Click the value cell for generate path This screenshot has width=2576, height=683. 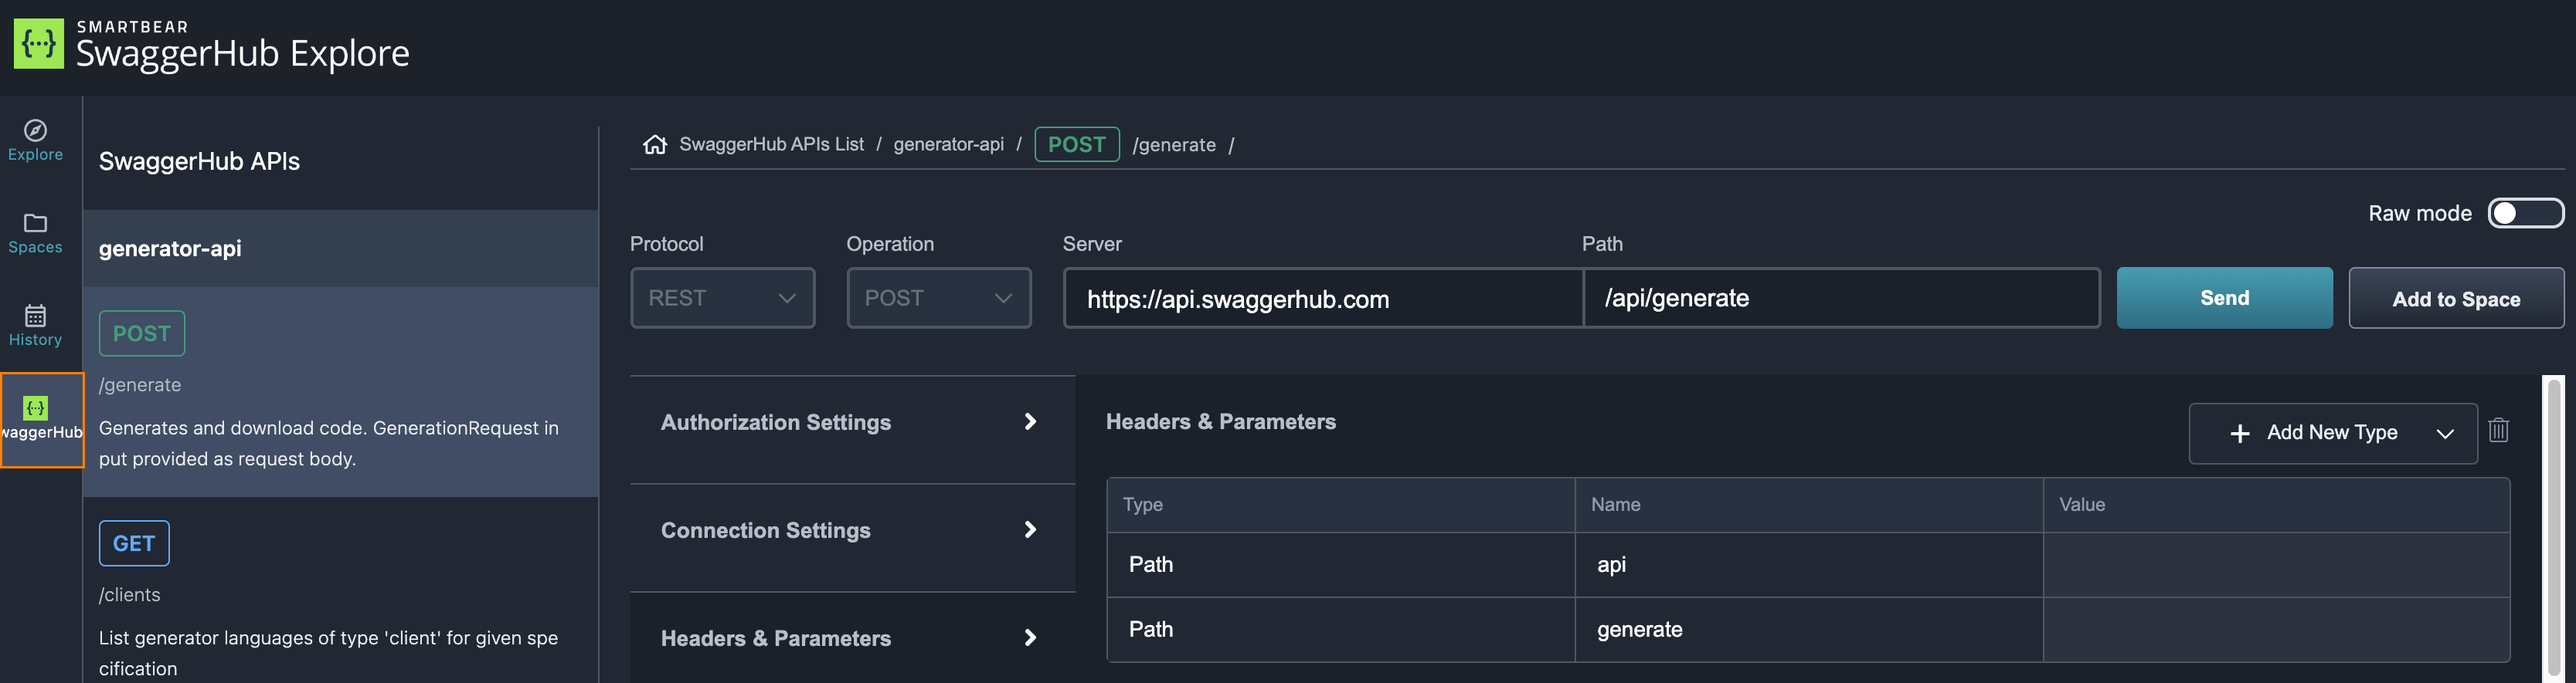[2276, 630]
